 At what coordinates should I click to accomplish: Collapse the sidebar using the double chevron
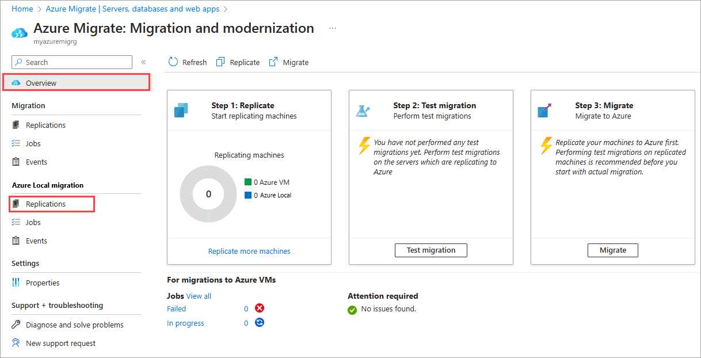[x=143, y=62]
